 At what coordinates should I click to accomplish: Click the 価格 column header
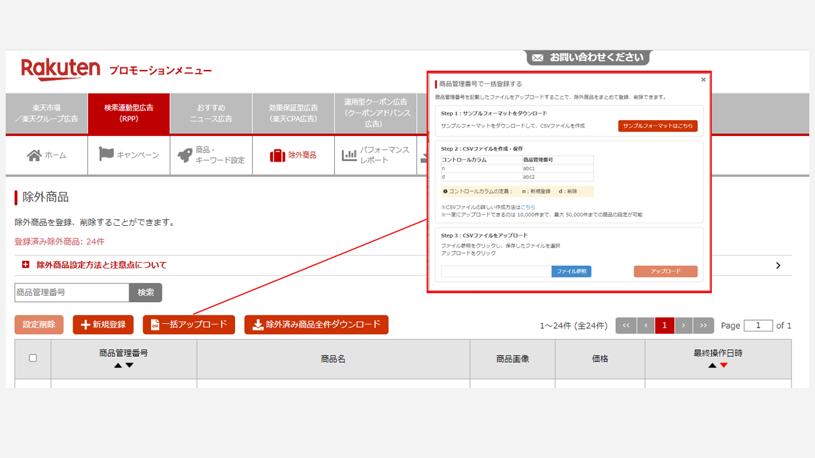600,359
